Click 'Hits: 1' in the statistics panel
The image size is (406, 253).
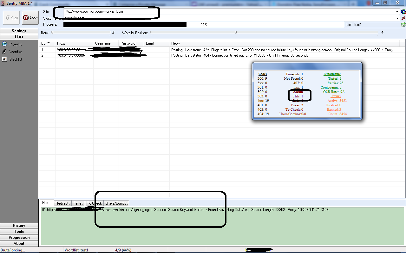coord(298,96)
